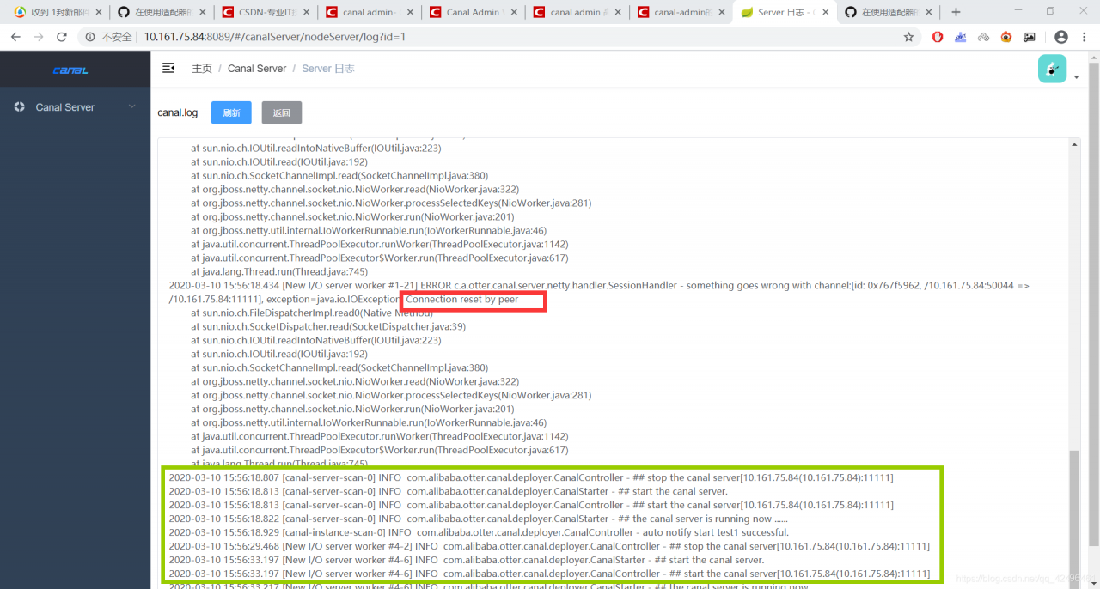The image size is (1100, 589).
Task: Expand the Canal Server sidebar menu chevron
Action: pos(131,106)
